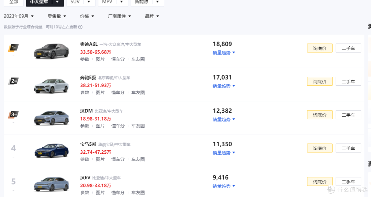
Task: Switch to the SUV category tab
Action: [x=75, y=2]
